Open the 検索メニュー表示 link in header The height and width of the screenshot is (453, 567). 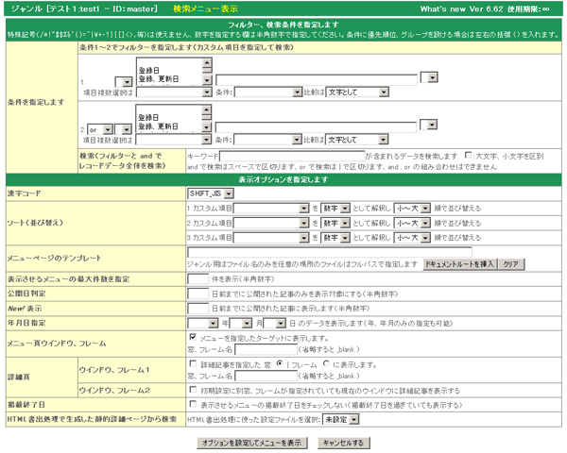pyautogui.click(x=205, y=8)
